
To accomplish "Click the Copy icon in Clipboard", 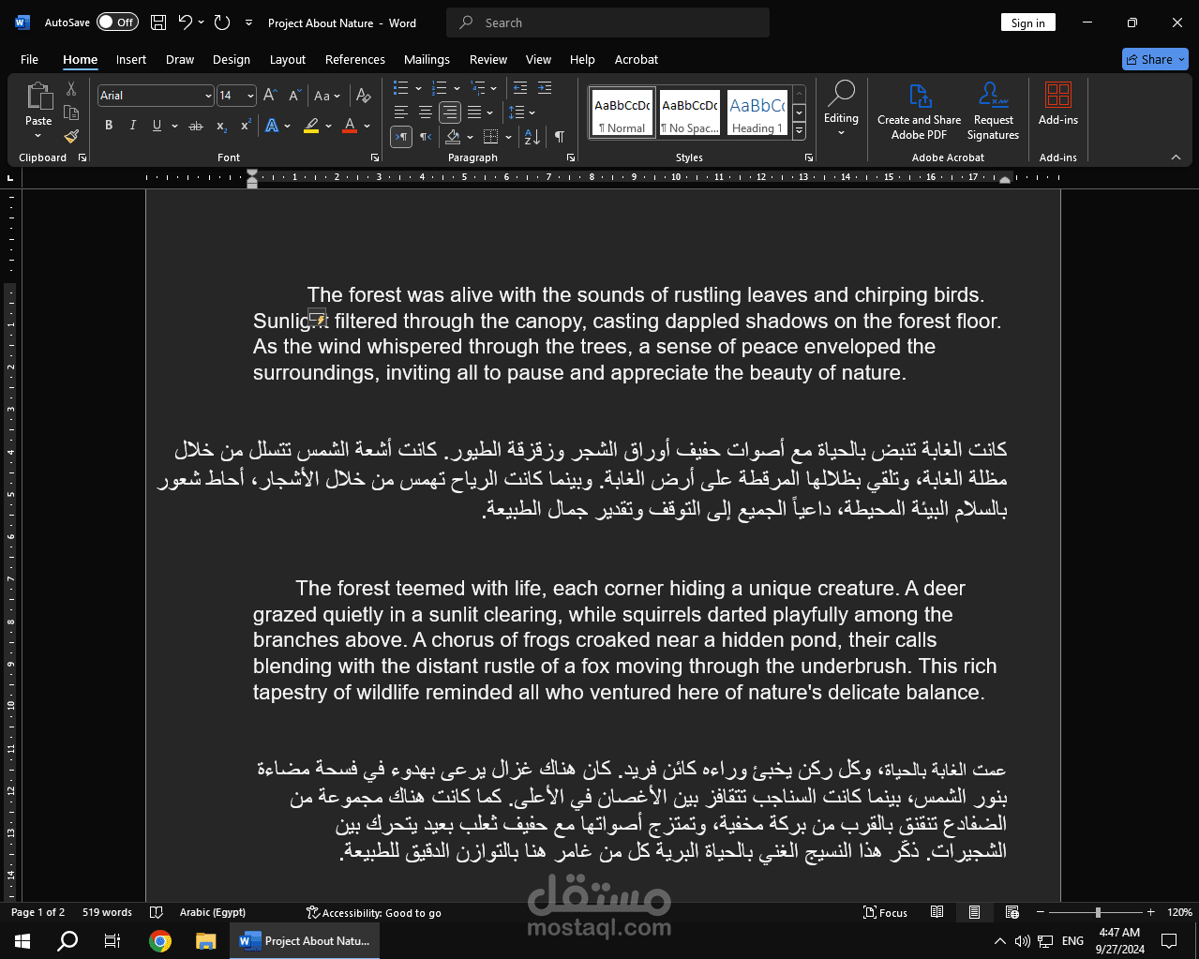I will tap(71, 112).
